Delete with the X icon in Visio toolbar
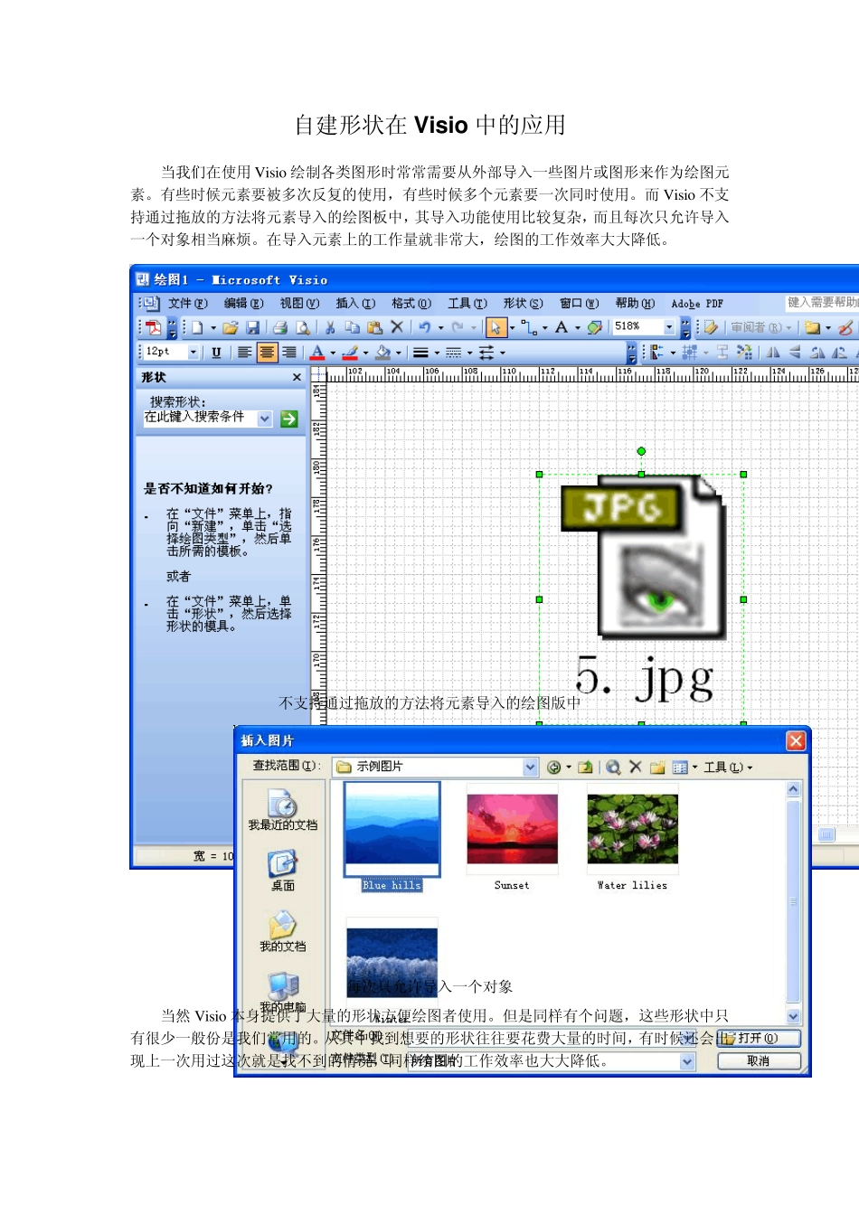Screen dimensions: 859x1215 point(396,327)
